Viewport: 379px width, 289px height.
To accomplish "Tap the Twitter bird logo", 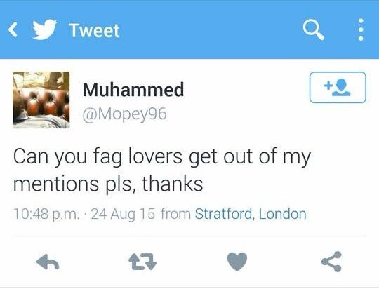I will [45, 29].
